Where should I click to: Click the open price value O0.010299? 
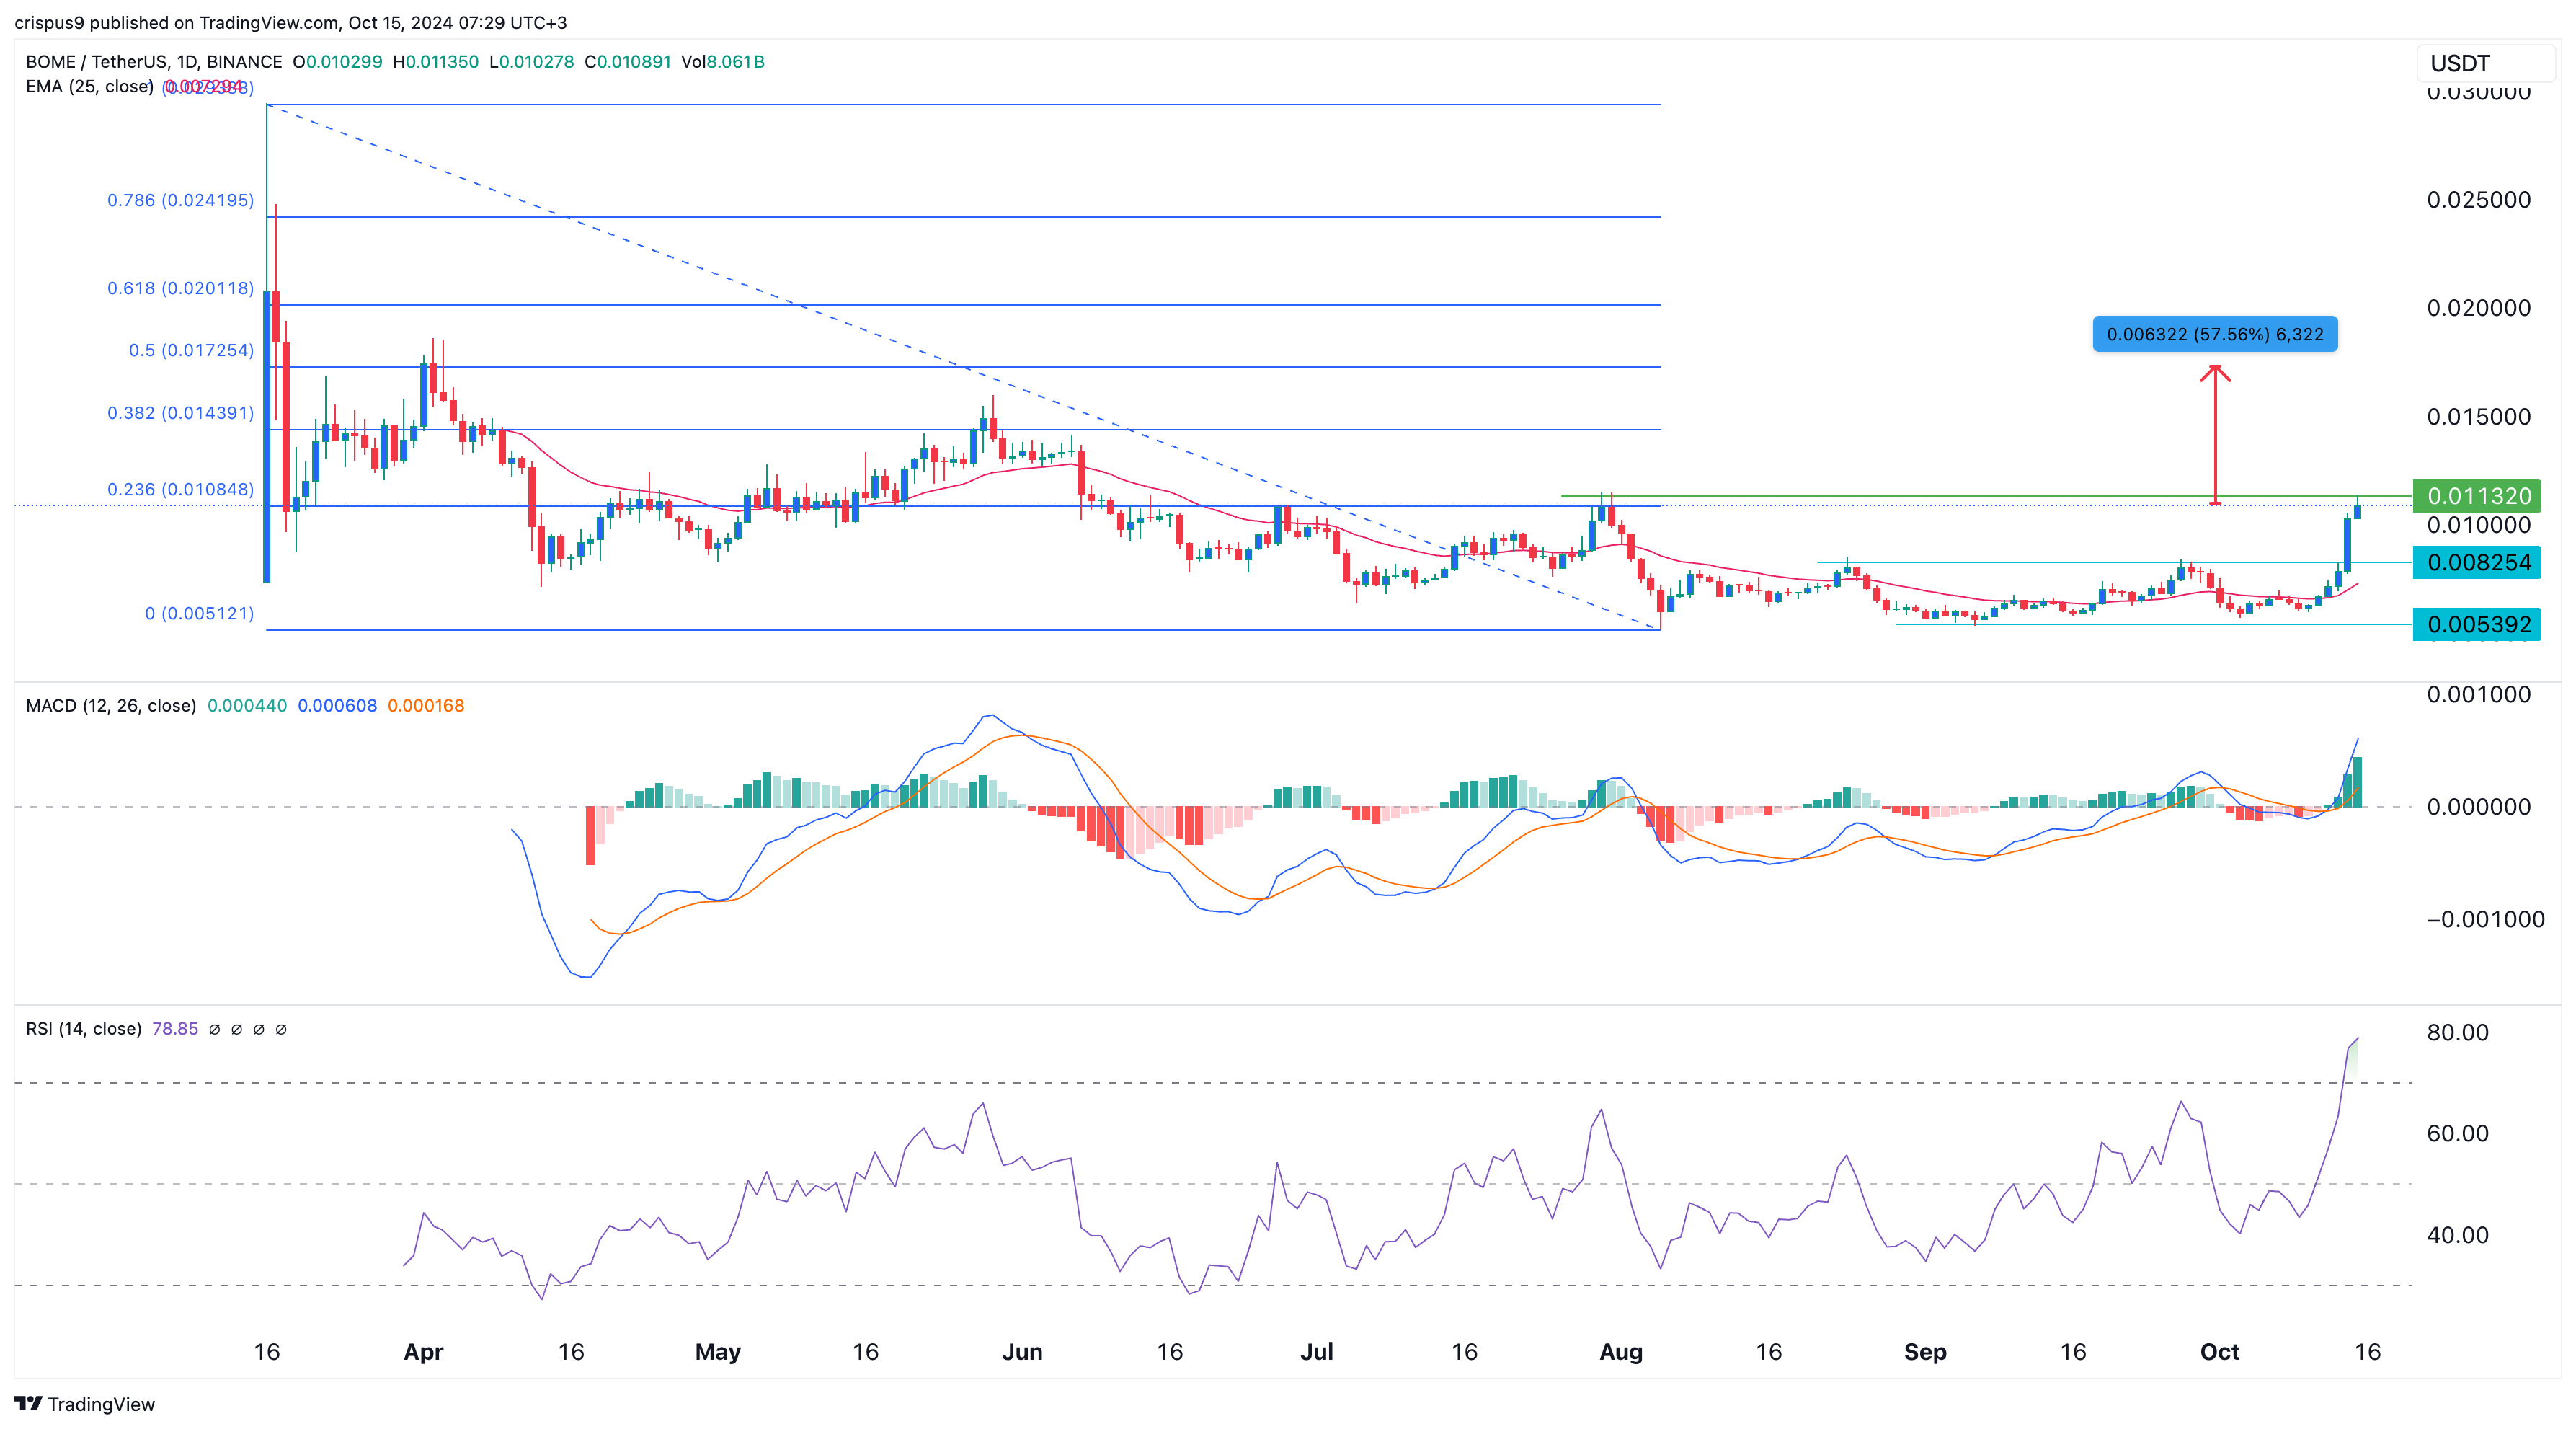tap(337, 62)
